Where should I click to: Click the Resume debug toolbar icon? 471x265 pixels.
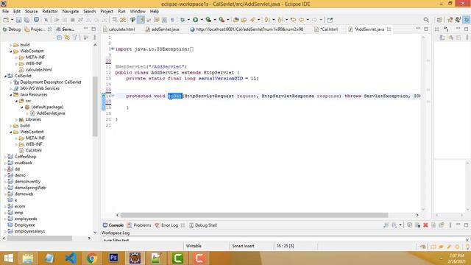tap(56, 20)
